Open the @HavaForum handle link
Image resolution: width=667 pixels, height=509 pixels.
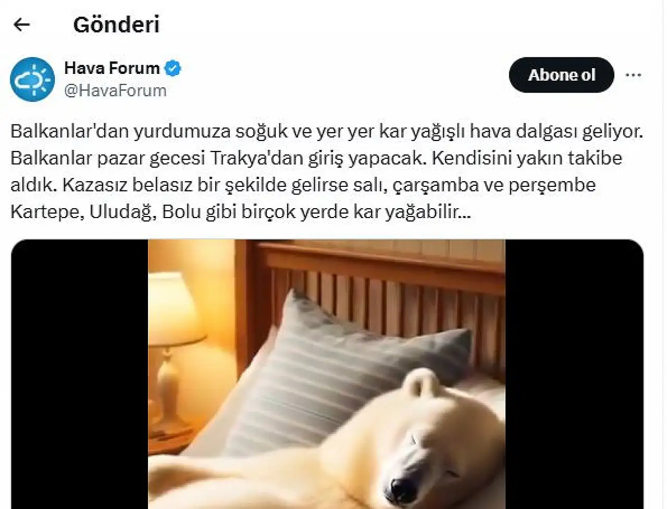pos(115,91)
